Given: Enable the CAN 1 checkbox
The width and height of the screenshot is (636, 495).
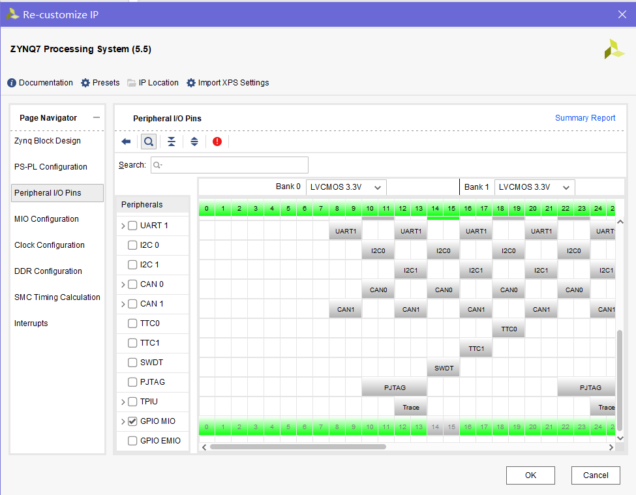Looking at the screenshot, I should 132,304.
